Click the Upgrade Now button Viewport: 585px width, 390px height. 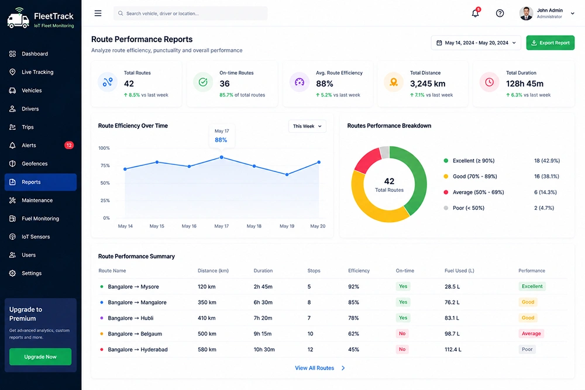40,357
